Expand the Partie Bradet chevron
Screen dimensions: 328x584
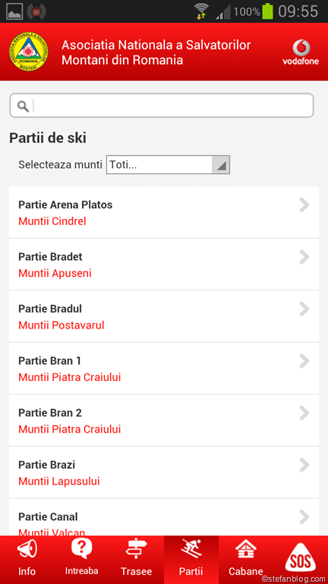click(304, 257)
